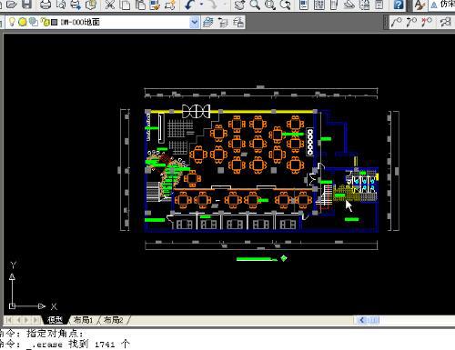Open the QuickCalc calculator icon

click(379, 5)
